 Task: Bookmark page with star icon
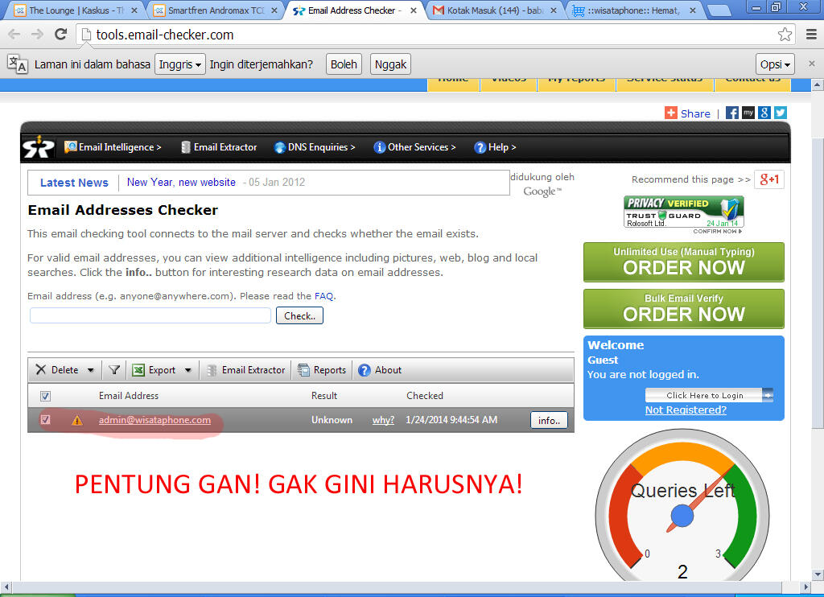tap(785, 35)
